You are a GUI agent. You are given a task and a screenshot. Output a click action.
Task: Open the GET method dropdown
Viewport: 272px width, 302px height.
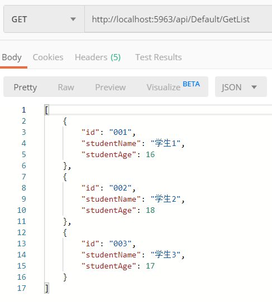tap(44, 19)
